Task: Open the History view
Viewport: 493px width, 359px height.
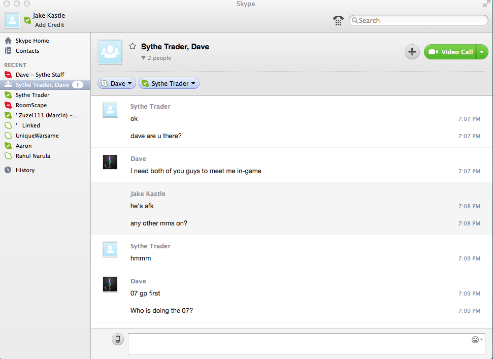Action: click(25, 170)
